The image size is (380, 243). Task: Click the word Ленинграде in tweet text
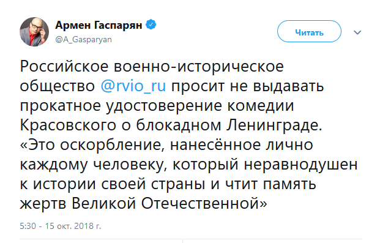275,125
